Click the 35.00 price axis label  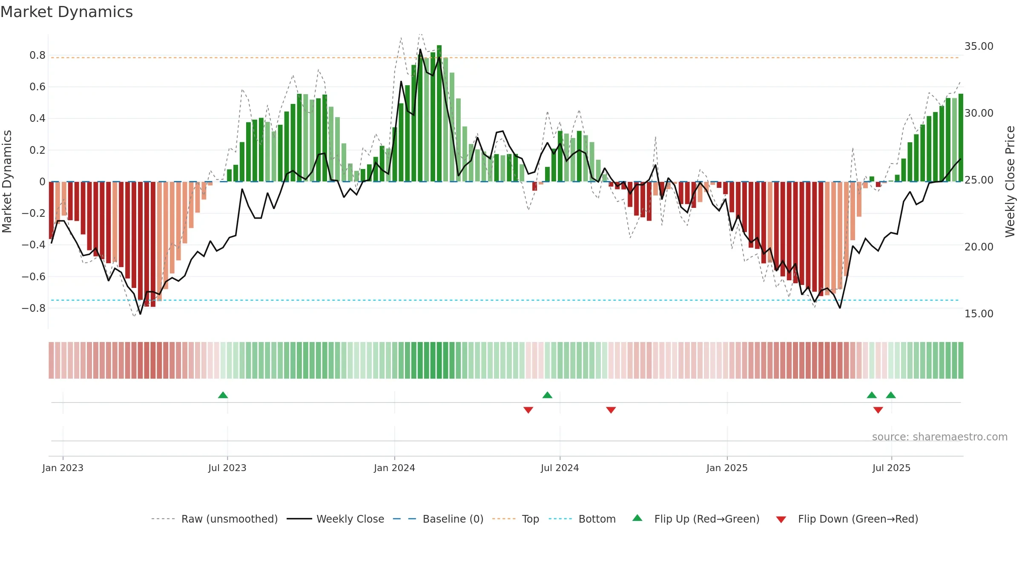pyautogui.click(x=979, y=46)
